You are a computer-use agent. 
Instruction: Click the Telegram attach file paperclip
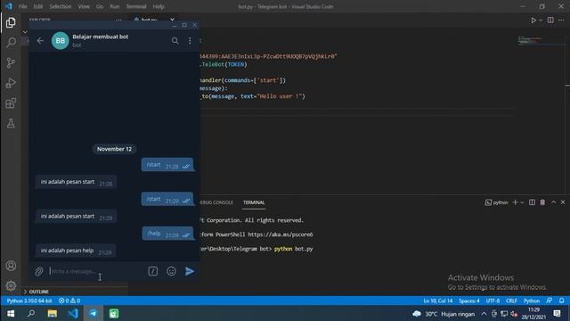(39, 271)
